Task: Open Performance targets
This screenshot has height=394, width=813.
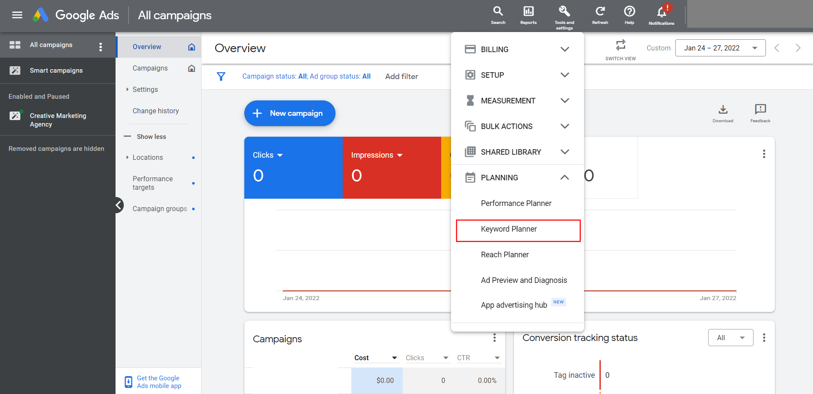Action: (x=152, y=183)
